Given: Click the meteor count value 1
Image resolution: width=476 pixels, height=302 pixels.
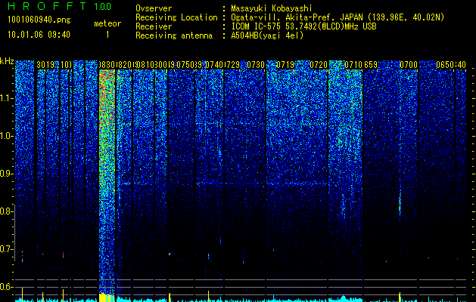Looking at the screenshot, I should 107,35.
